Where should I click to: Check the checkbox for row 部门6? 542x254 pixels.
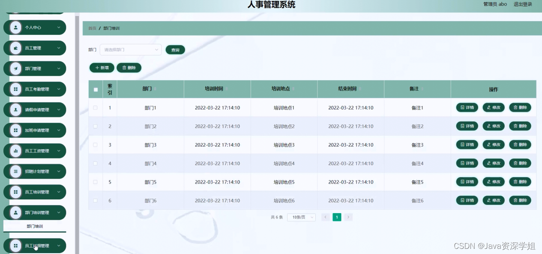click(95, 200)
